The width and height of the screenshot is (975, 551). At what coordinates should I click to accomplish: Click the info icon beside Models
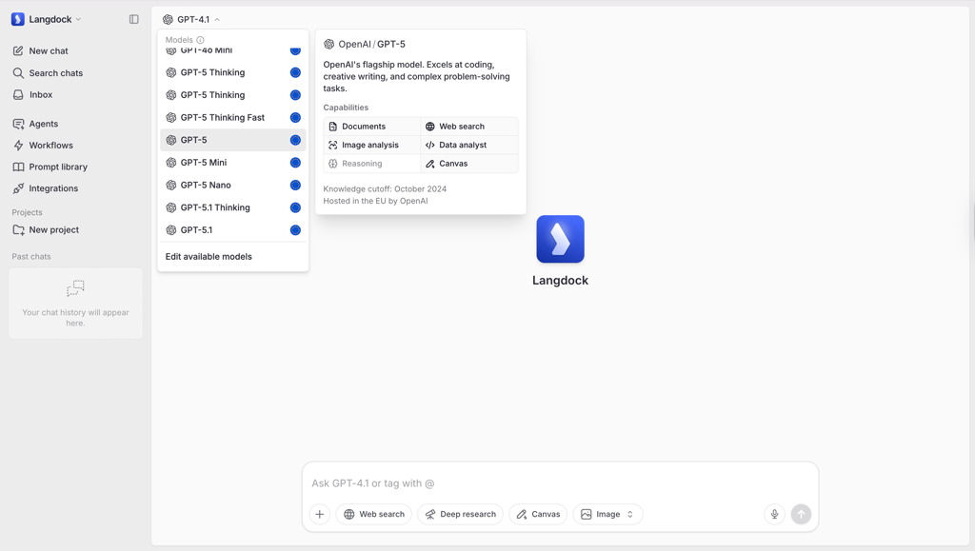coord(200,40)
